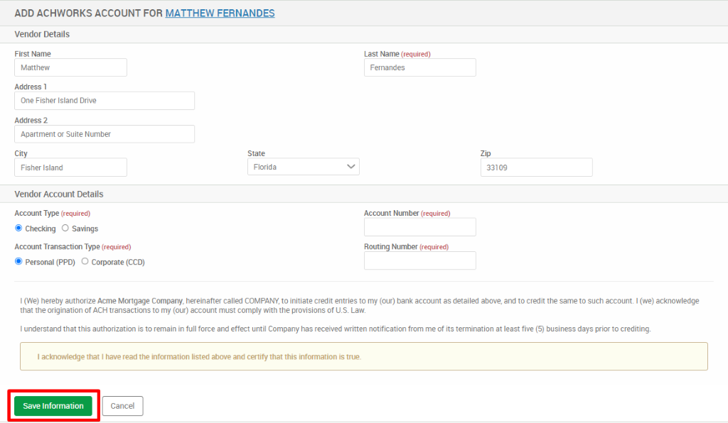Choose Corporate (CCD) transaction type
Screen dimensions: 728x423
85,261
